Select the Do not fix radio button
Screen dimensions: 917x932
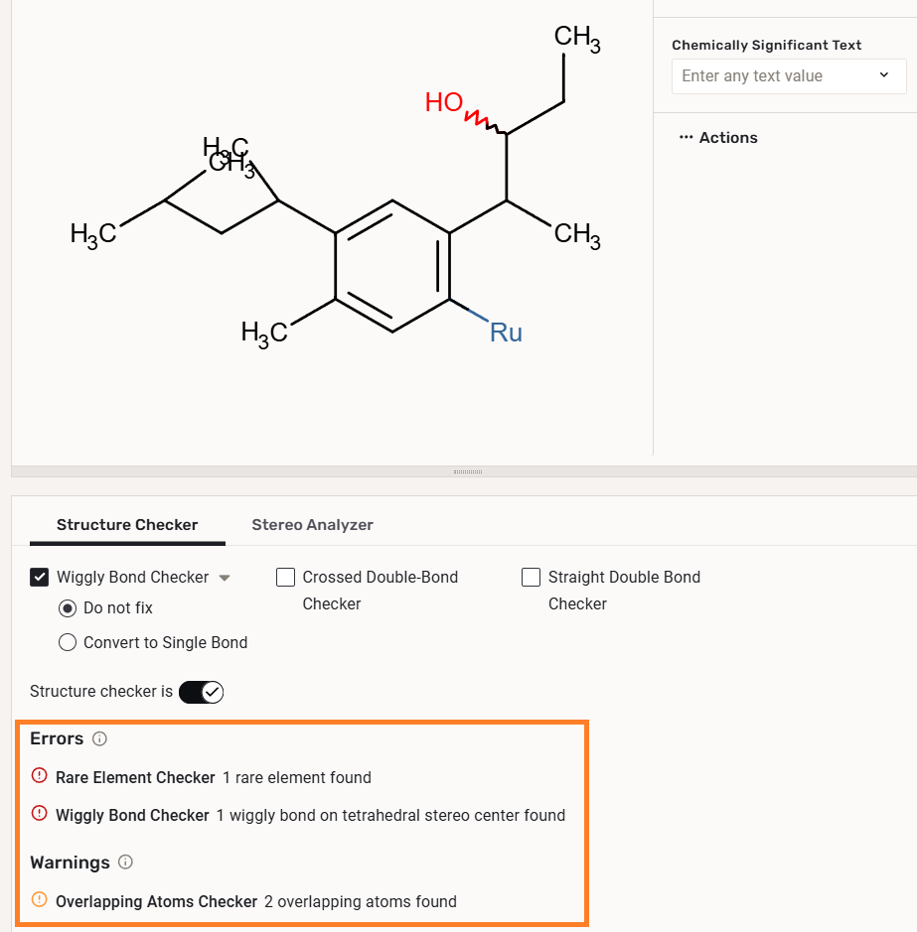[x=68, y=607]
